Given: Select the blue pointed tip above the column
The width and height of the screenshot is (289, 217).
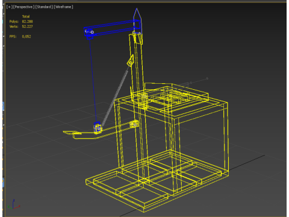Looking at the screenshot, I should click(x=137, y=15).
